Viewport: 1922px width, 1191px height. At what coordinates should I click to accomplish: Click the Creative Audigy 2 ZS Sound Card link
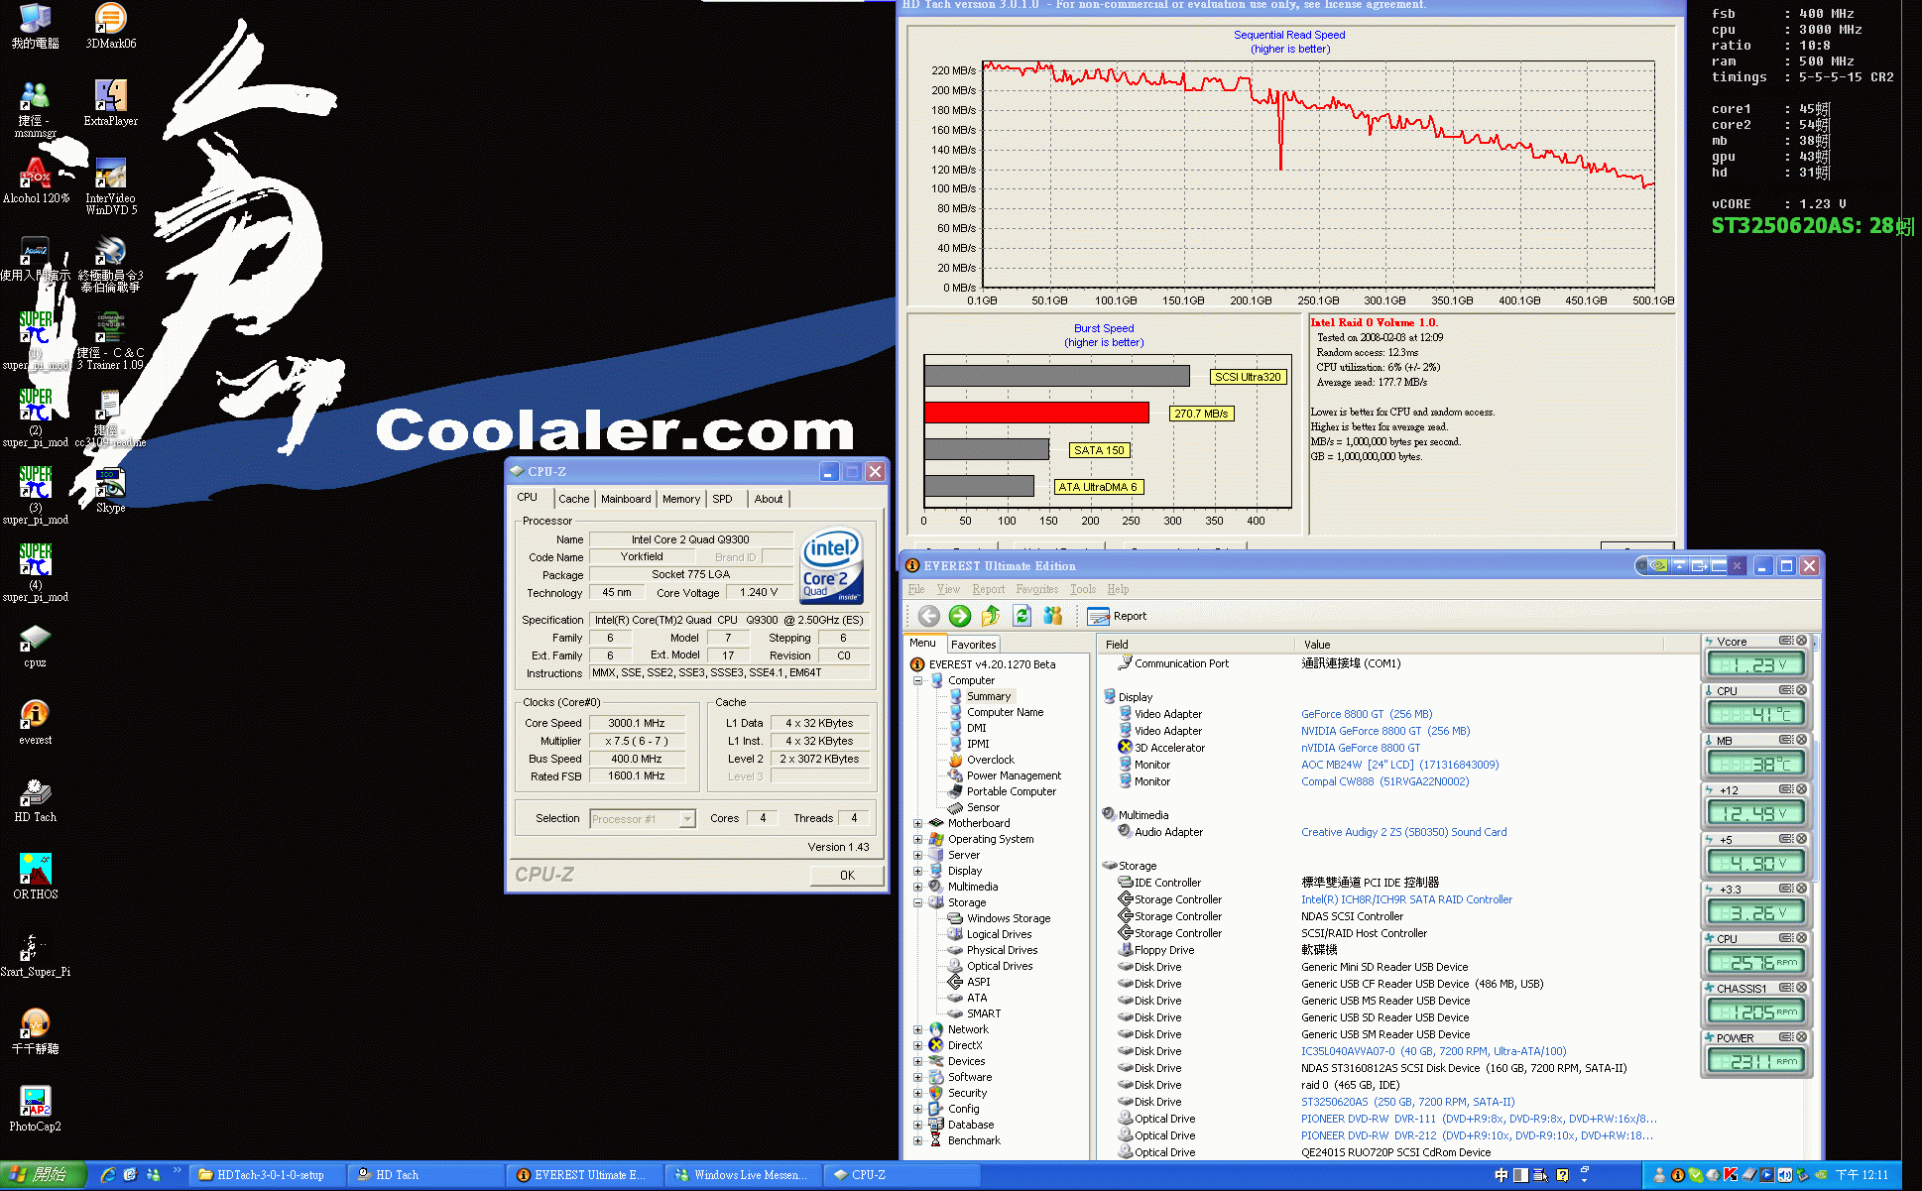coord(1403,832)
